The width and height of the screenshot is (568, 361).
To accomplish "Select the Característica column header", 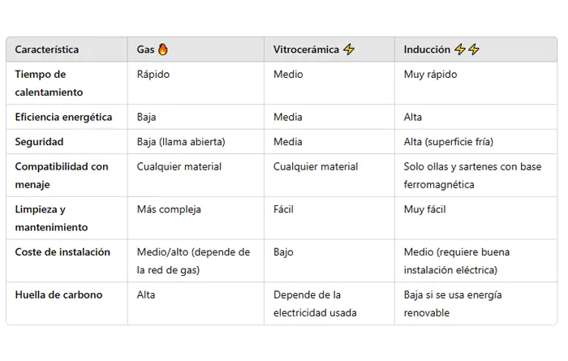I will [47, 49].
